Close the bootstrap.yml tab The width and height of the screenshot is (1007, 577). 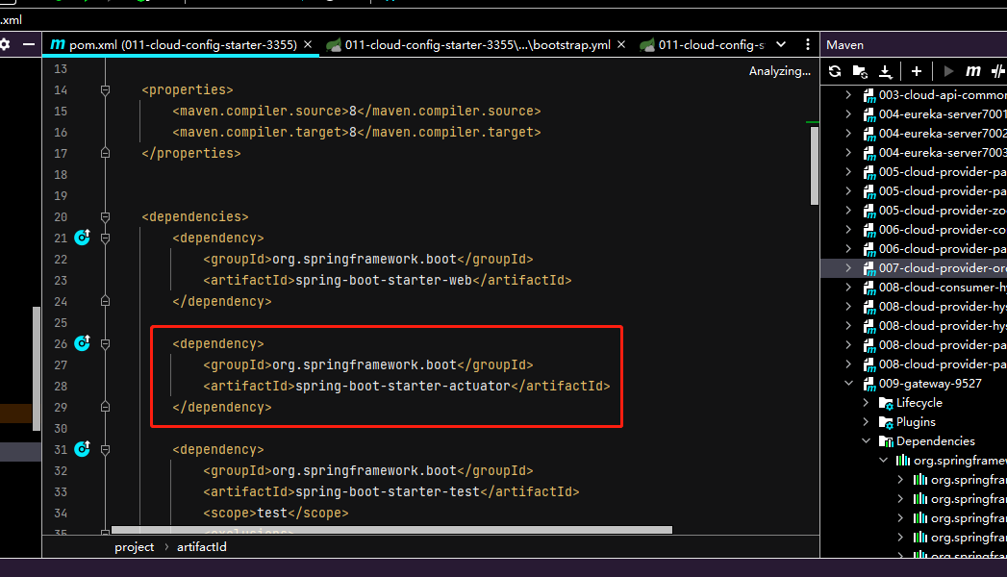621,44
